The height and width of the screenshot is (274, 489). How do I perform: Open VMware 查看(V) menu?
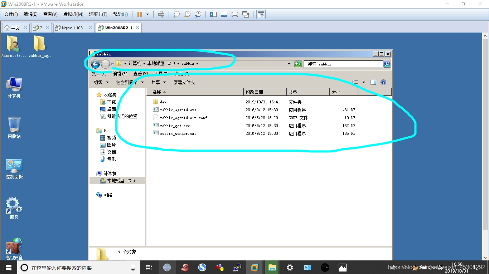point(50,14)
